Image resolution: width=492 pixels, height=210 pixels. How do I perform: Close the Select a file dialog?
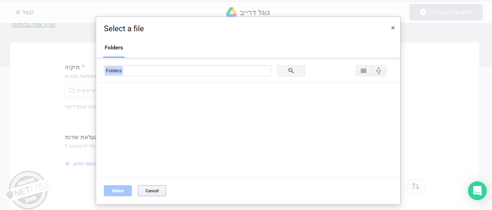[x=393, y=28]
